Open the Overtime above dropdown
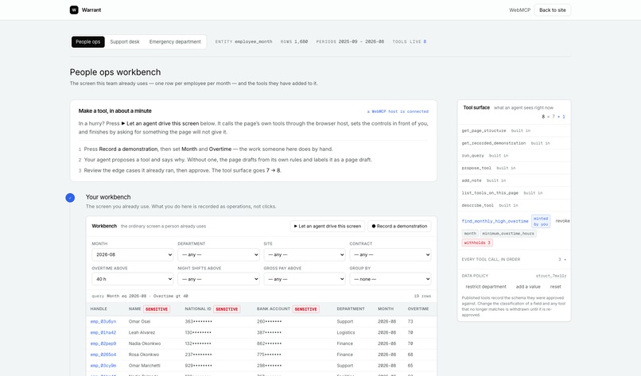This screenshot has height=376, width=641. (x=133, y=279)
